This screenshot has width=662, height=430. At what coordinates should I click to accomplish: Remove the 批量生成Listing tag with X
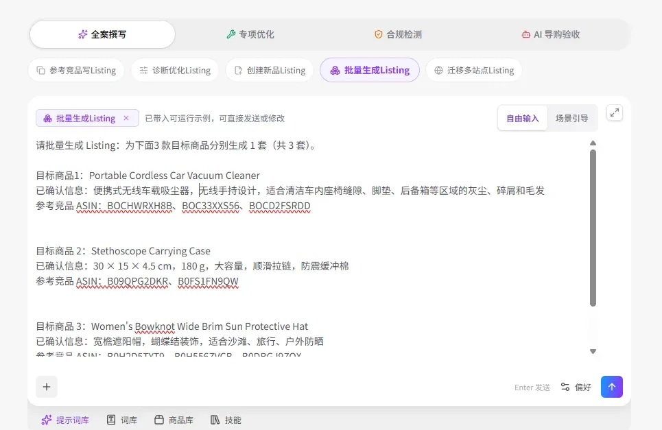[126, 118]
